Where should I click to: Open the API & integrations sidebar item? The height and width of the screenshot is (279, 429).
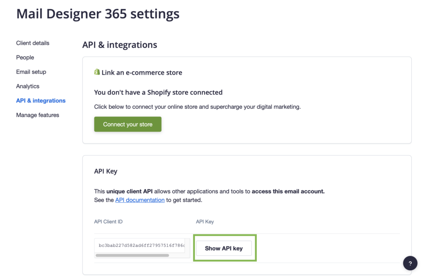point(41,101)
